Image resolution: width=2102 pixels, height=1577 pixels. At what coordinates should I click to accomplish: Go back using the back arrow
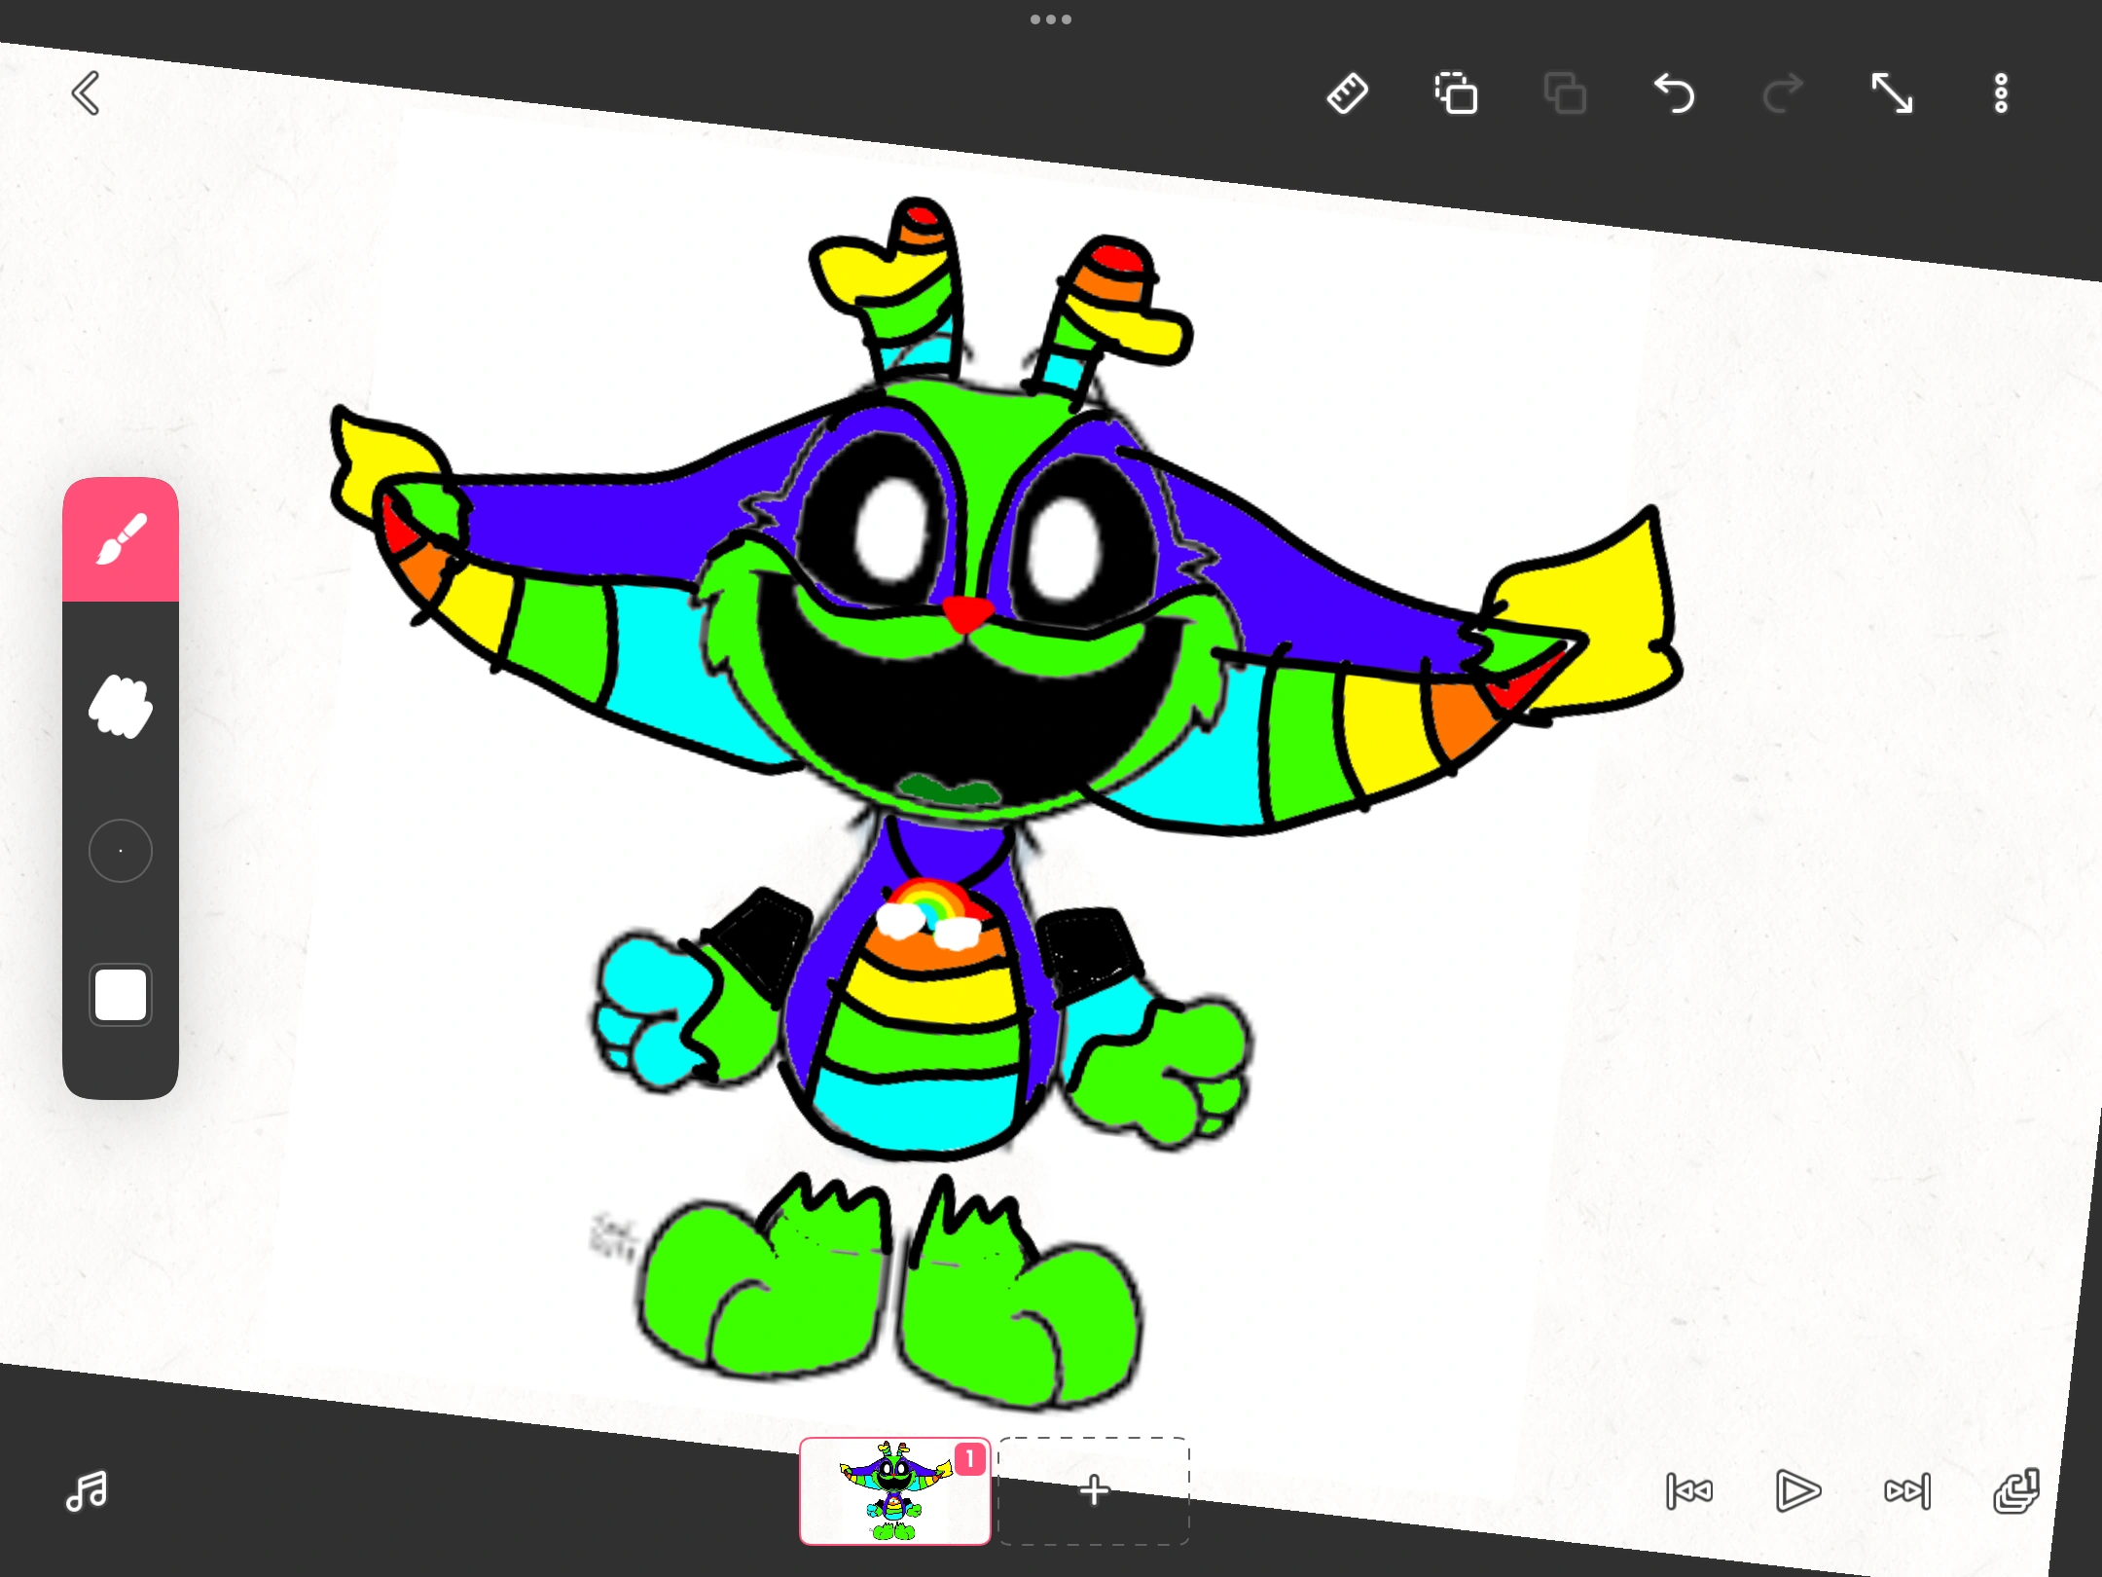tap(86, 93)
